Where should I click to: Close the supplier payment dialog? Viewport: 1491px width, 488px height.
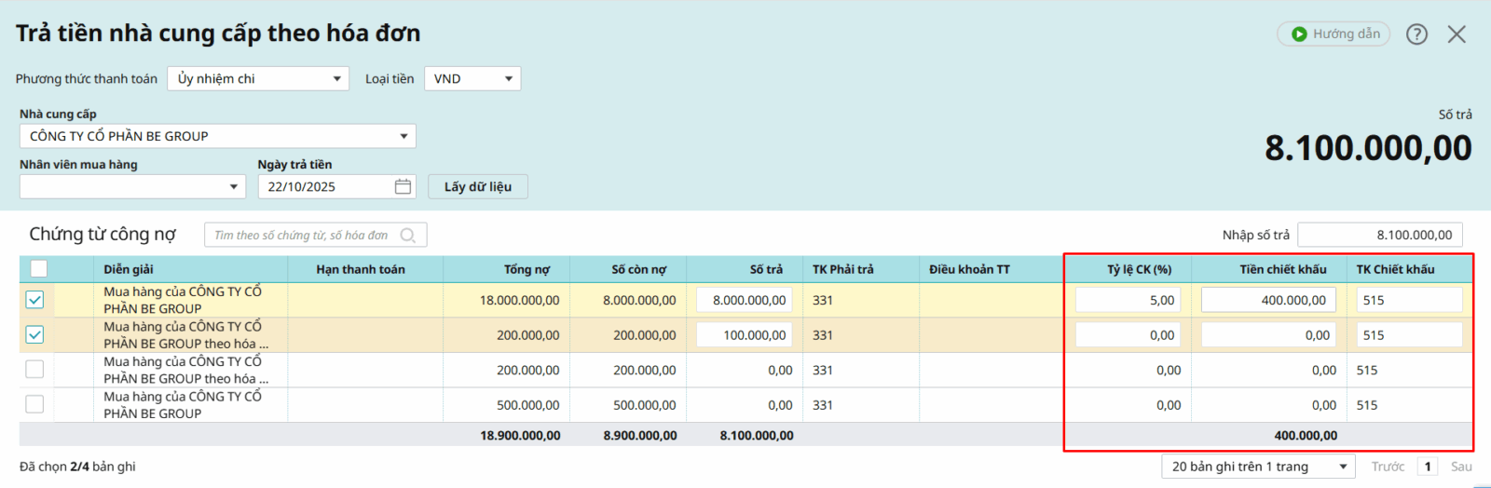(x=1457, y=34)
